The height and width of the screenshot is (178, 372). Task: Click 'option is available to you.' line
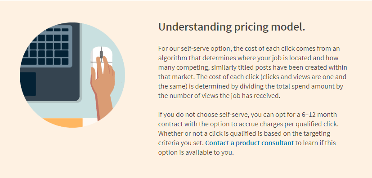[x=196, y=153]
